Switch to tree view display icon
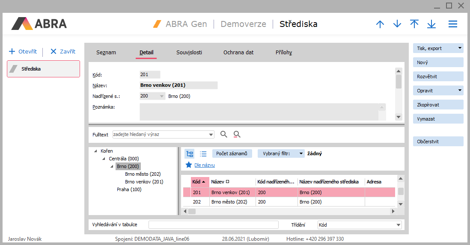The image size is (470, 245). tap(189, 153)
